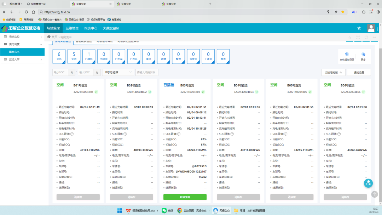This screenshot has height=215, width=382.
Task: Click the 订 badge on B03 charger
Action: pyautogui.click(x=203, y=92)
